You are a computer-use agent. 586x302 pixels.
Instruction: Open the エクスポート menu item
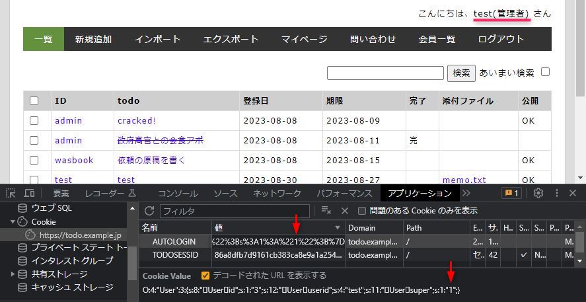(x=231, y=39)
